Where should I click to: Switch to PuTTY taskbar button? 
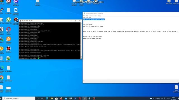click(84, 98)
